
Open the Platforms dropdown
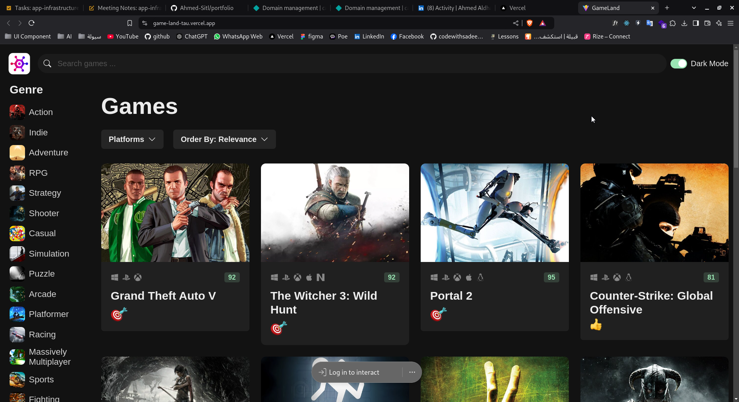point(132,139)
